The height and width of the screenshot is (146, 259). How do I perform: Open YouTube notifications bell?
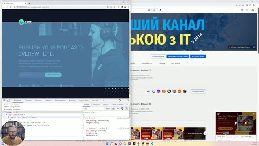(247, 10)
